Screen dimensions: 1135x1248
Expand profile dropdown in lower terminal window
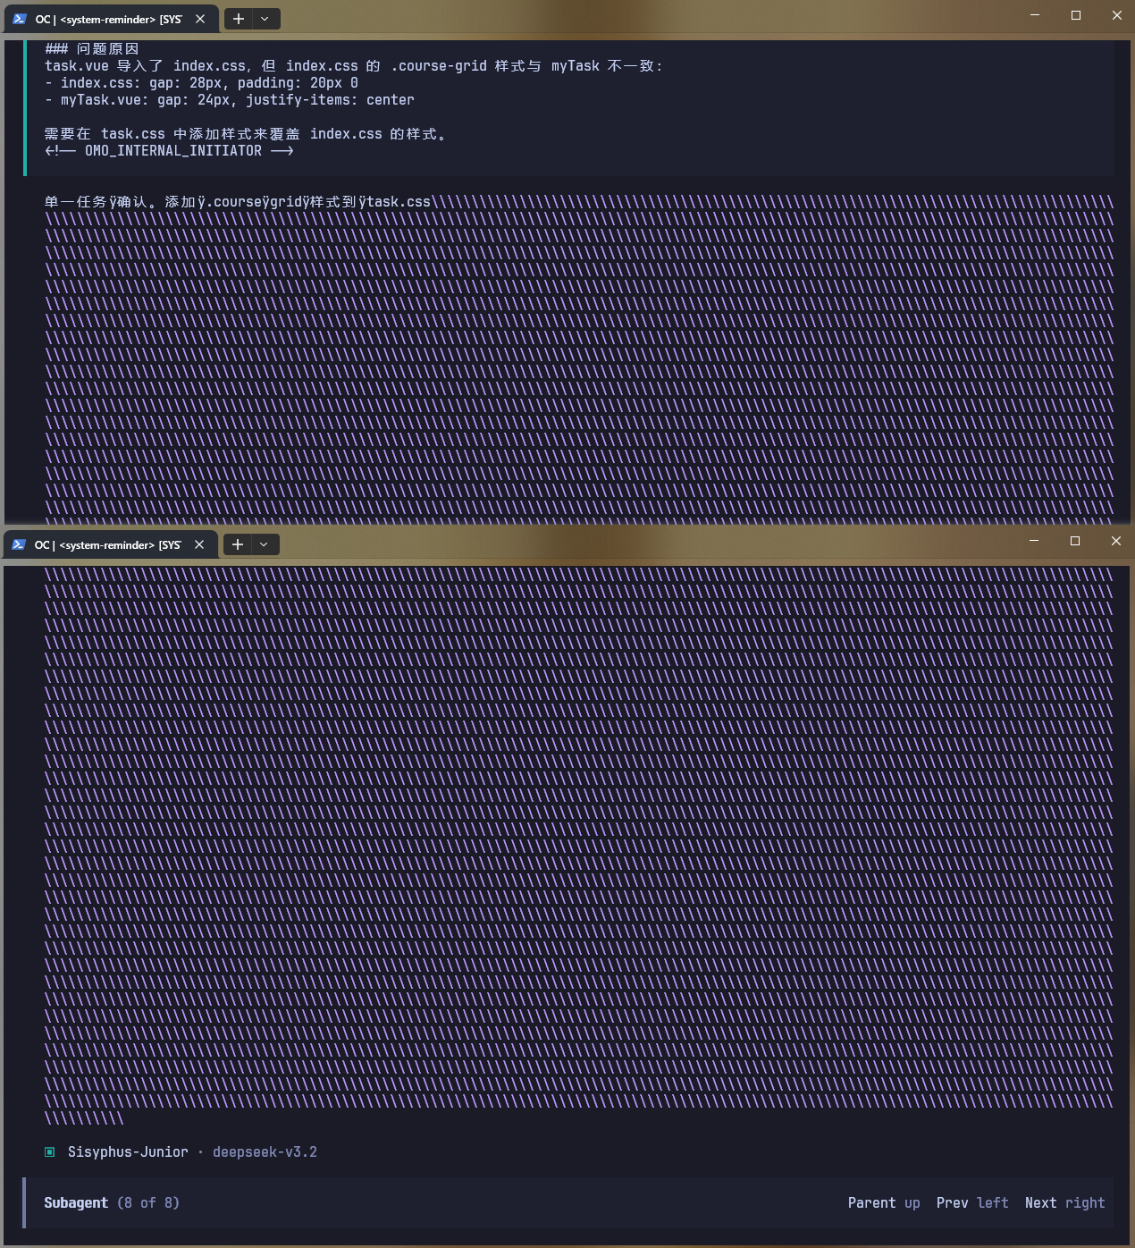click(264, 544)
